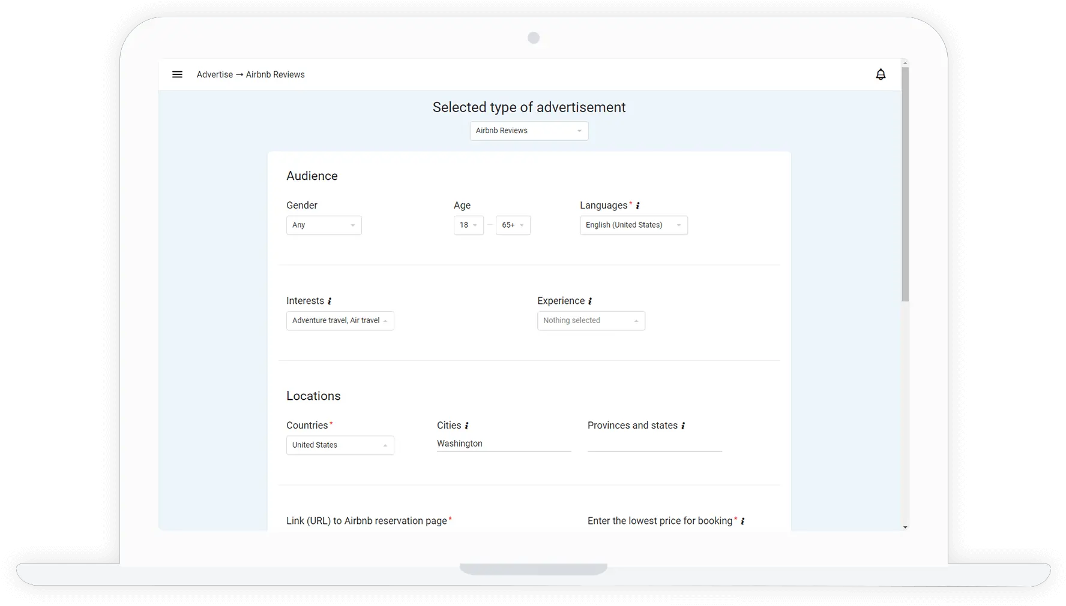
Task: Click the Cities info icon
Action: (466, 426)
